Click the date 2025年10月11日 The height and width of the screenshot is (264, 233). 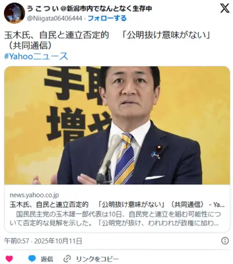[58, 241]
